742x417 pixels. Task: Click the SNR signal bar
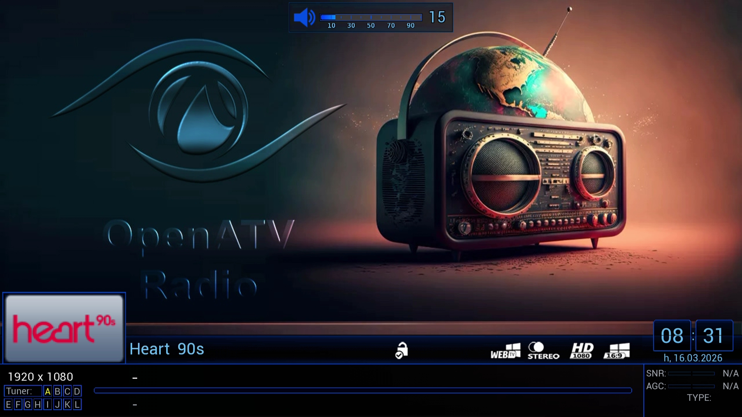691,374
